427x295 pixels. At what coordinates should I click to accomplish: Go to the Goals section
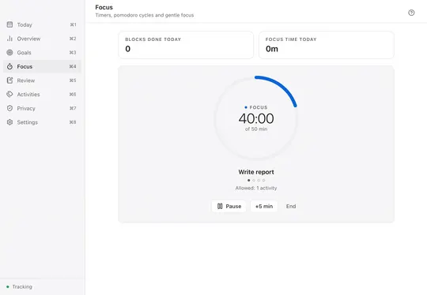pos(42,52)
